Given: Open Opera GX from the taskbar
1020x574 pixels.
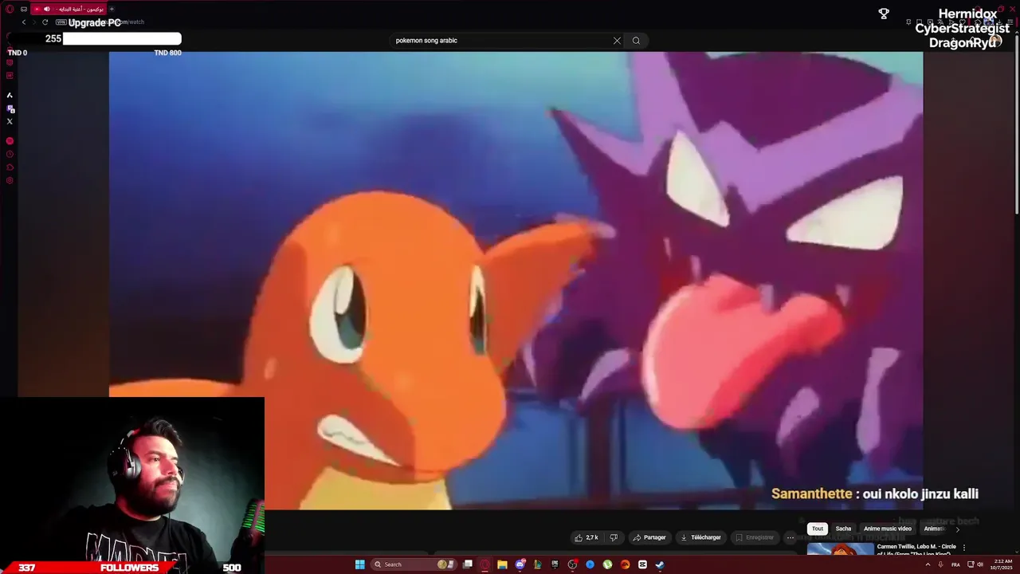Looking at the screenshot, I should [x=484, y=564].
